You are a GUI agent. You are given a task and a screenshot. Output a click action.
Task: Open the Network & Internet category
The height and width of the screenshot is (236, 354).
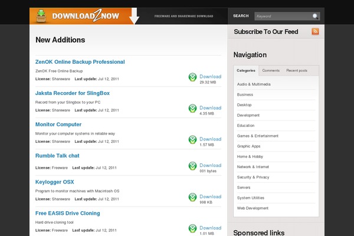click(x=253, y=167)
